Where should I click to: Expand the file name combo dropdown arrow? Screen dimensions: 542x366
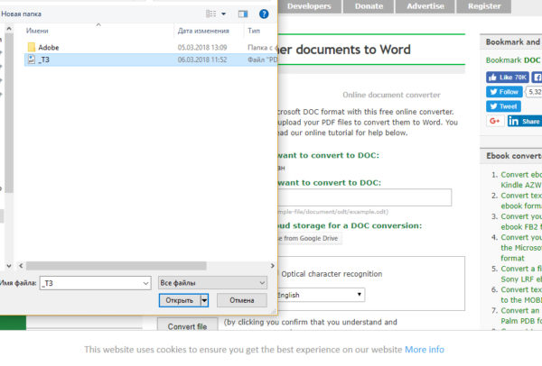click(x=145, y=283)
